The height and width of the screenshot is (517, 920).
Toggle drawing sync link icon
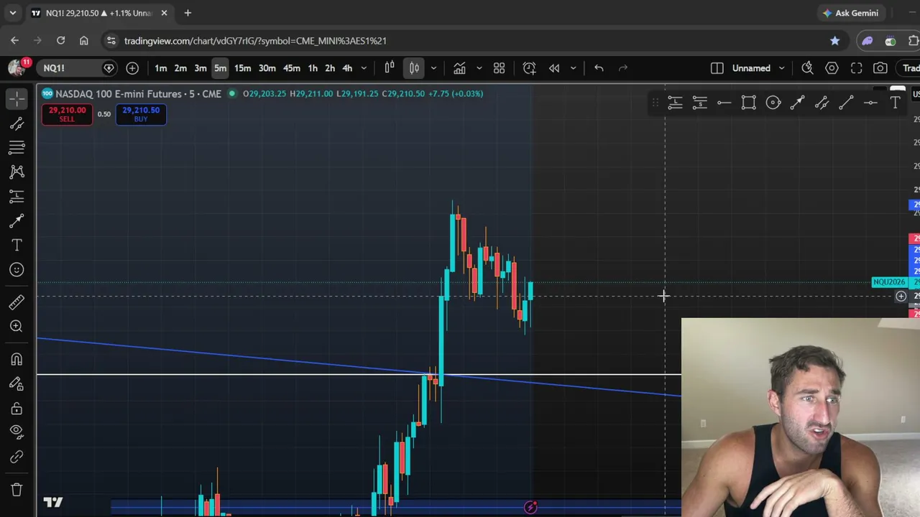[x=17, y=457]
